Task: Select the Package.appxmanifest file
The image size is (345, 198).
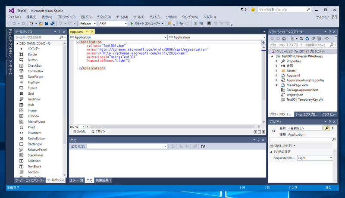Action: point(302,90)
